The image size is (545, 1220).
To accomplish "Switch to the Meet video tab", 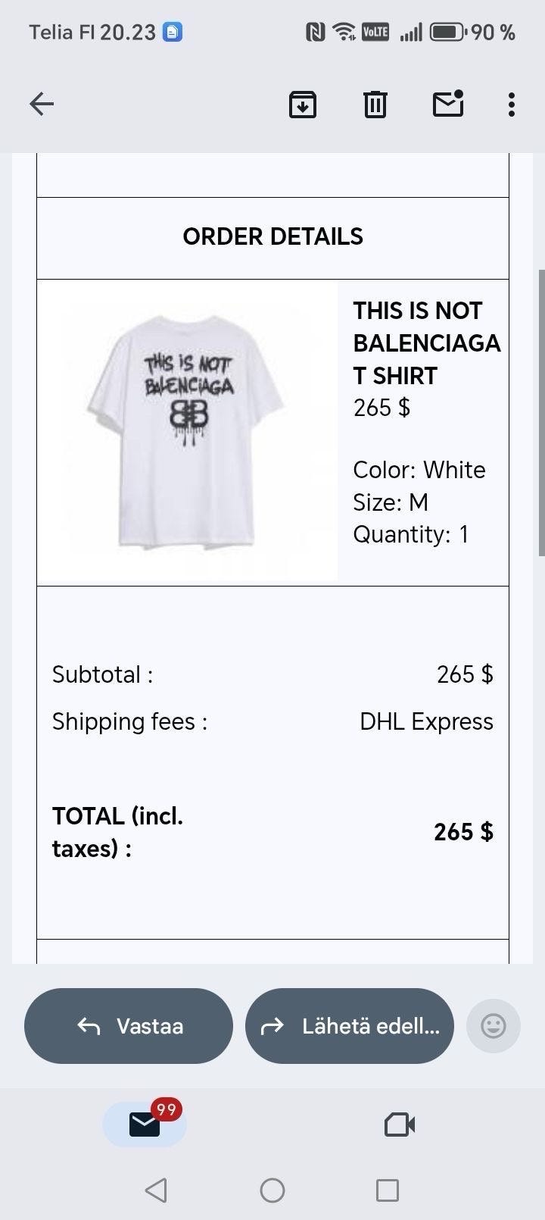I will (400, 1125).
